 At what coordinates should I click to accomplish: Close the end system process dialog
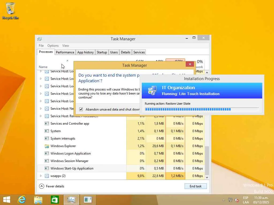point(190,64)
